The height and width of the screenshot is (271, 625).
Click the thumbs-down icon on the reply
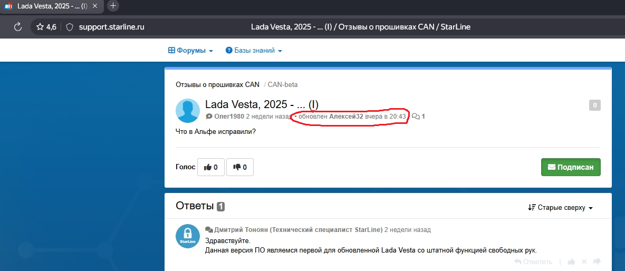pyautogui.click(x=597, y=262)
